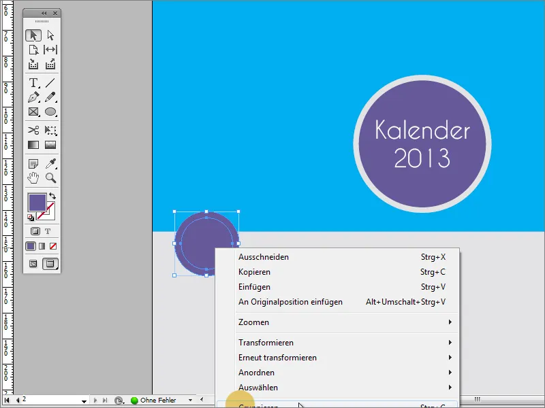Viewport: 545px width, 408px height.
Task: Open the Auswählen submenu
Action: pos(338,388)
